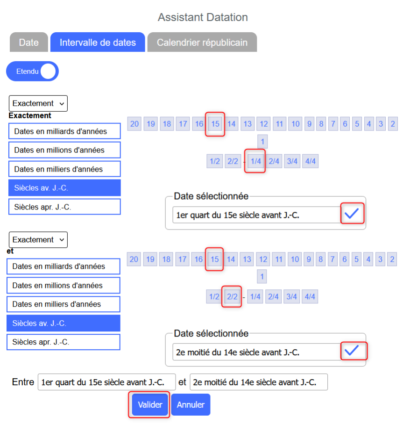Select 2/2 half in second date section
The height and width of the screenshot is (424, 403).
pos(232,296)
